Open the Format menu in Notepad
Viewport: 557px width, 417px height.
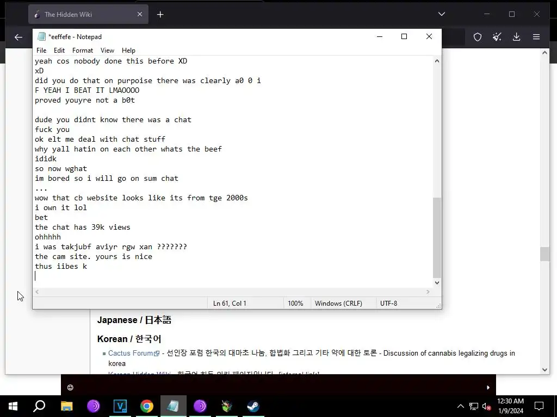click(x=83, y=50)
